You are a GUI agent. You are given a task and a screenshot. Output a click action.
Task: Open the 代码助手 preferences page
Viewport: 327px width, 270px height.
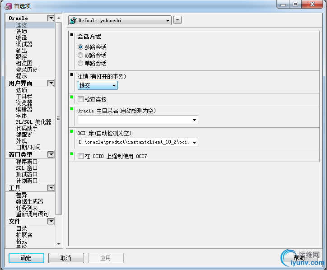[27, 128]
